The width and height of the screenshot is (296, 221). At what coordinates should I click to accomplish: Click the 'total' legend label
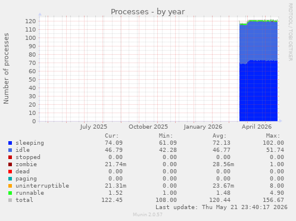coord(24,200)
